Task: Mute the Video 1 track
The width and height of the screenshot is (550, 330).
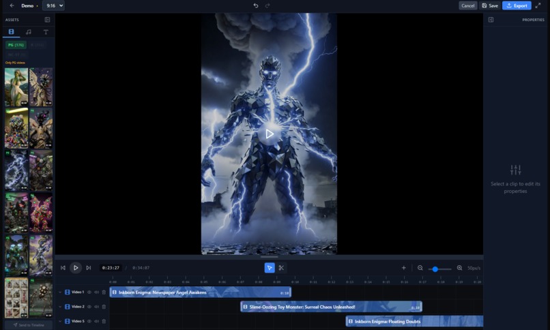Action: (x=96, y=292)
